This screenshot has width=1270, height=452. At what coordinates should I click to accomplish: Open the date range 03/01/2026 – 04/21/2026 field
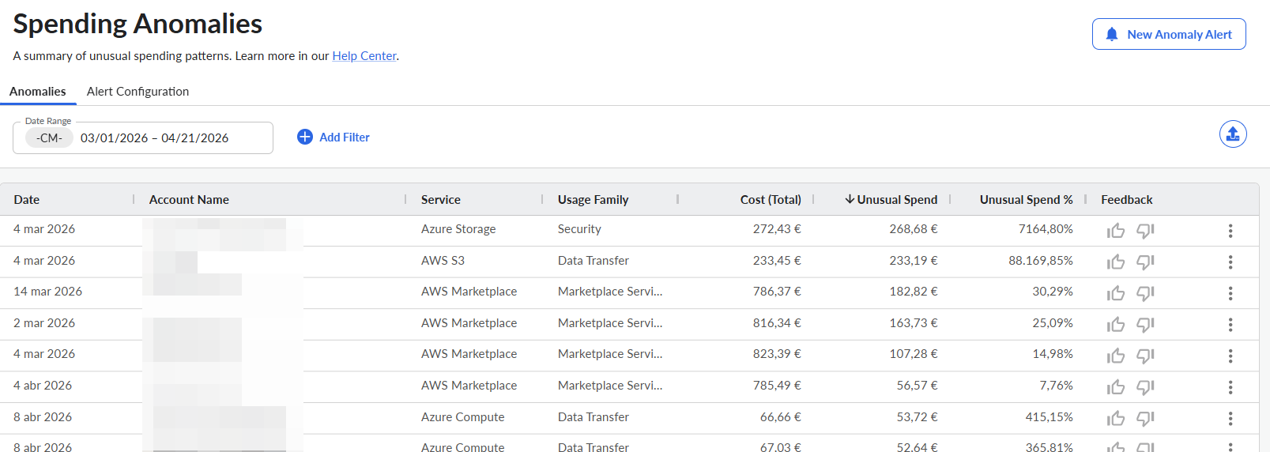click(143, 137)
